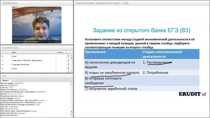Click the status square beside Юлия

pyautogui.click(x=2, y=69)
